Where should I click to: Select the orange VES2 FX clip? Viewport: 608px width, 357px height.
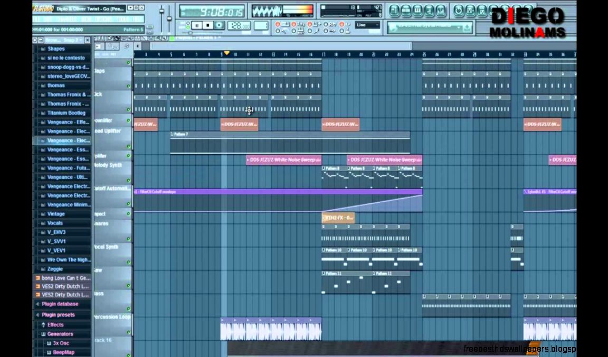pyautogui.click(x=338, y=218)
